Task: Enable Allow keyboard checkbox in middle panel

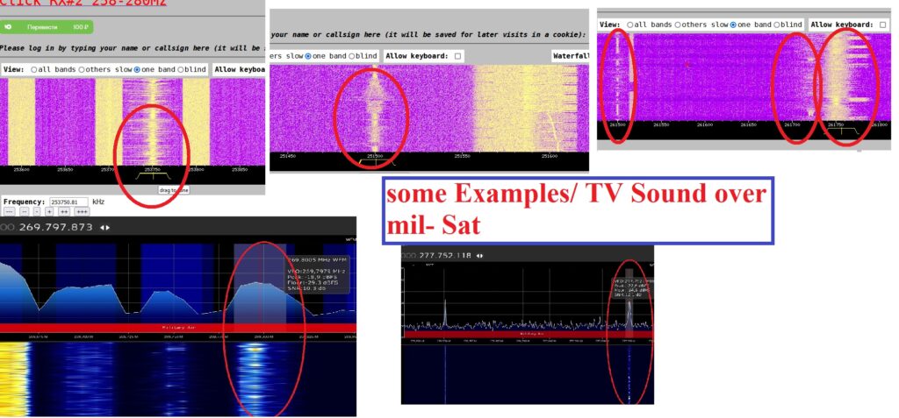Action: click(457, 56)
